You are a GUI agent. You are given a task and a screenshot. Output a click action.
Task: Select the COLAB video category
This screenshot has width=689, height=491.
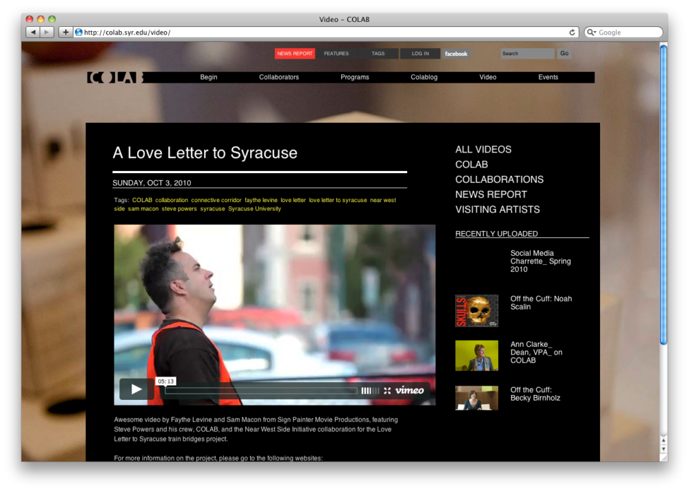(471, 165)
